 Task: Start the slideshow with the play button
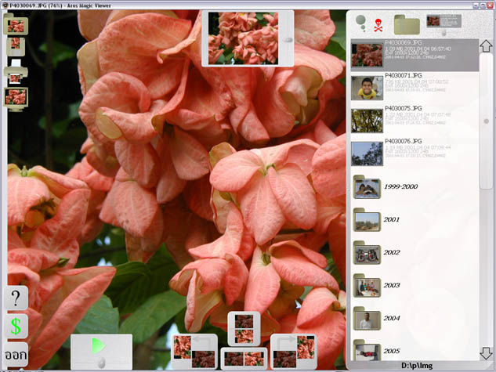[100, 350]
